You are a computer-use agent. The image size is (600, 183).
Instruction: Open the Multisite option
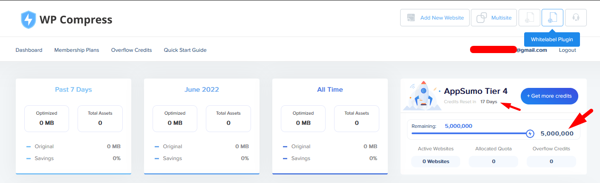click(x=494, y=18)
